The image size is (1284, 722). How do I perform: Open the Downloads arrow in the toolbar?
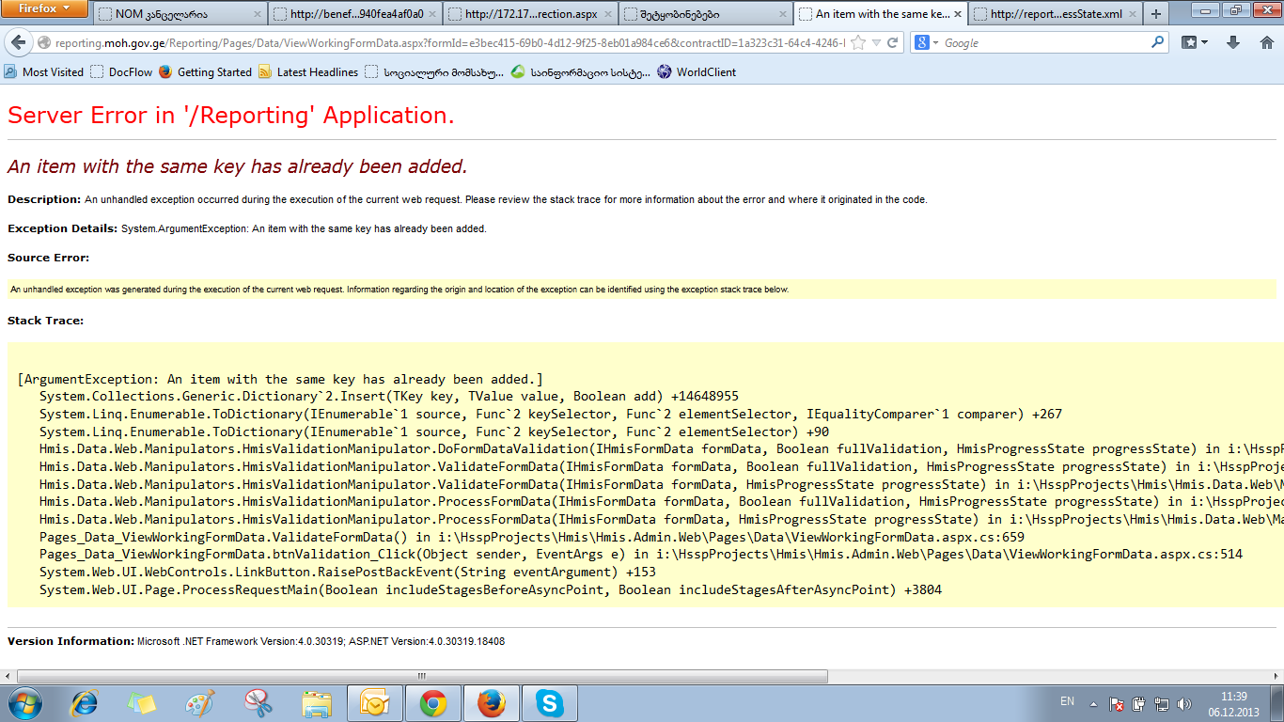click(x=1234, y=43)
